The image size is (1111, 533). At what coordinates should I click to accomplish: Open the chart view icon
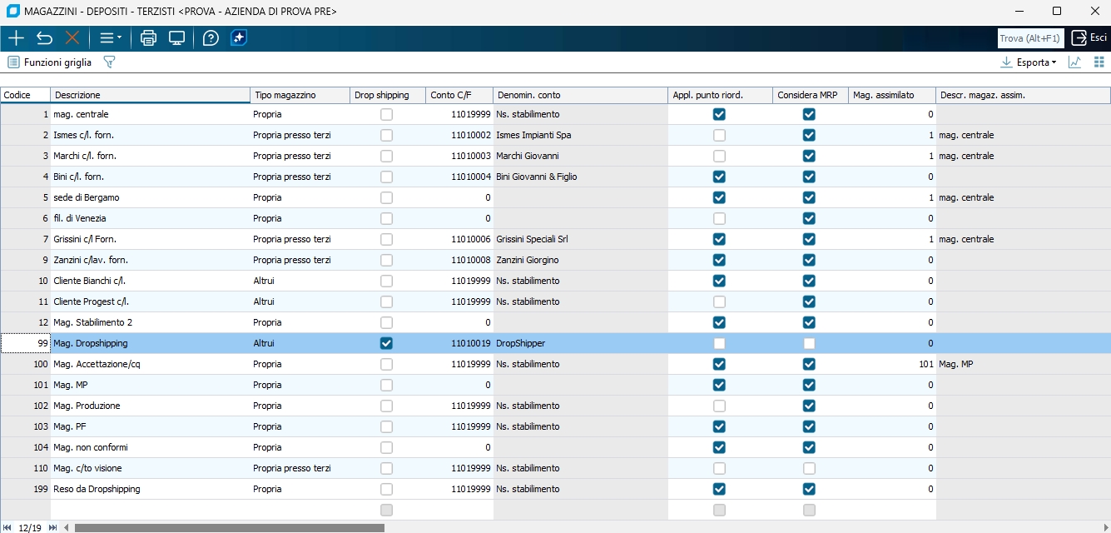(1074, 62)
